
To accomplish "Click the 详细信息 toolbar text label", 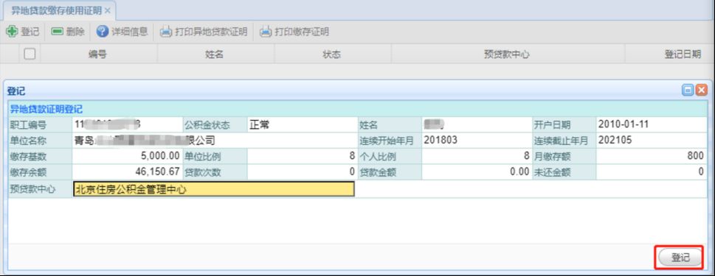I will (130, 32).
